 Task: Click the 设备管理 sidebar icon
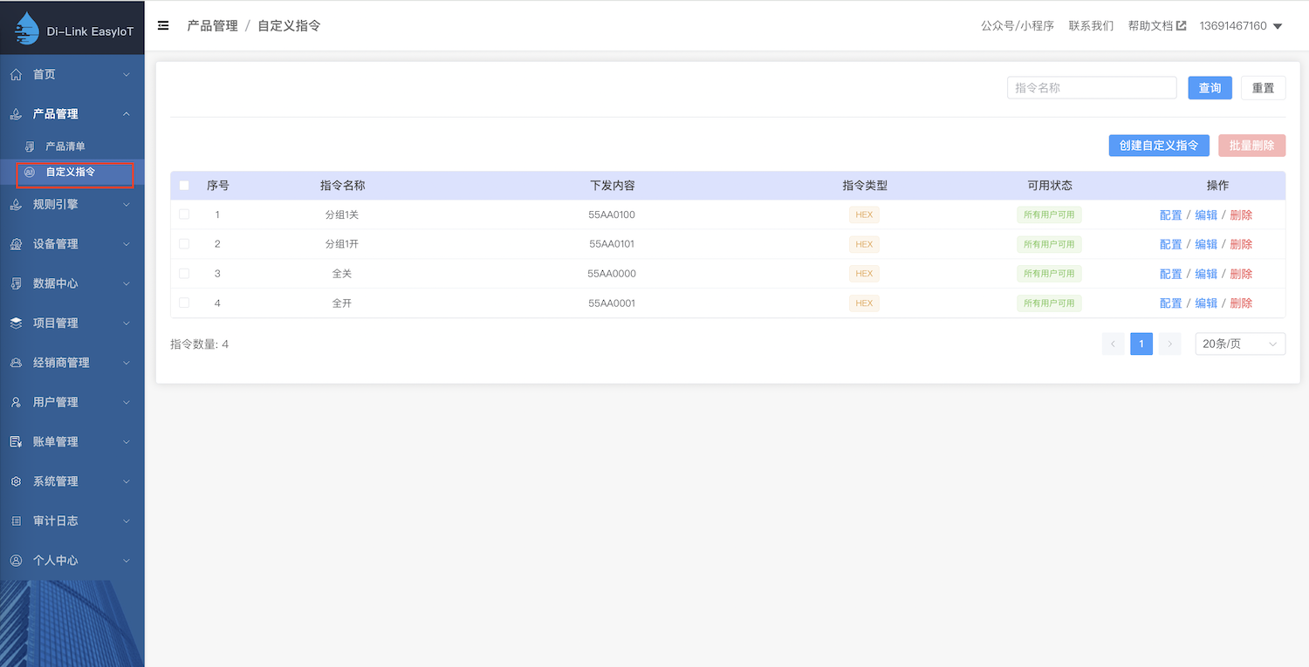[16, 244]
